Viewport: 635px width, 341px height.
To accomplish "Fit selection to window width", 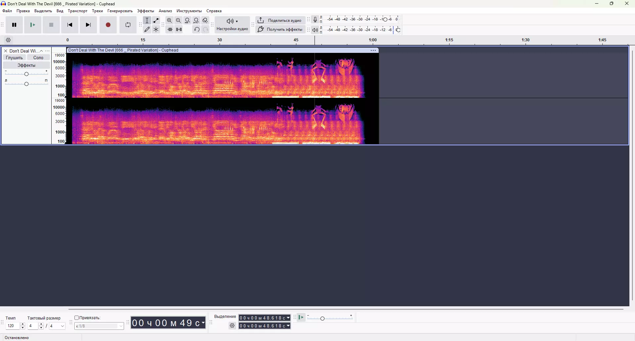I will coord(188,20).
